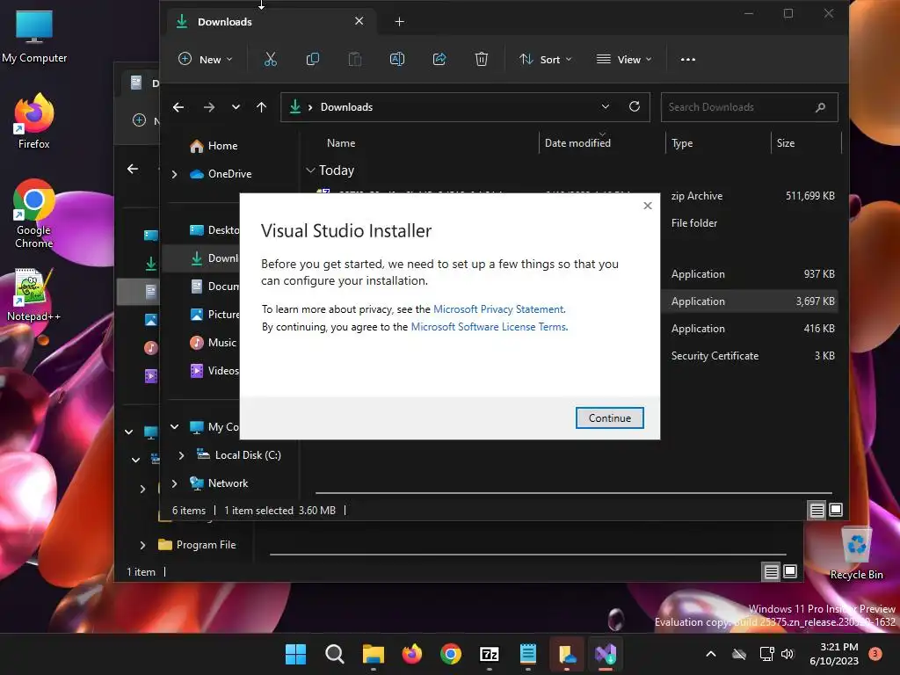Refresh the Downloads folder
Image resolution: width=900 pixels, height=675 pixels.
click(635, 106)
